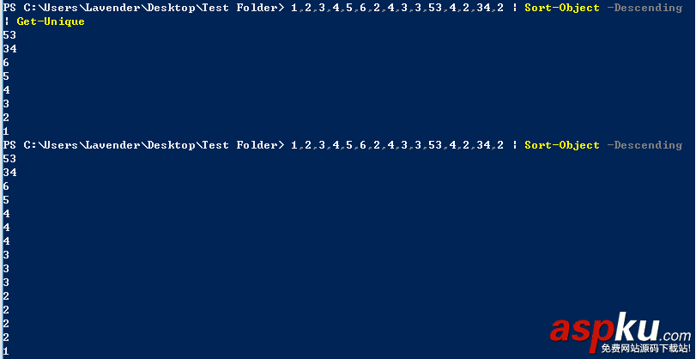Click Sort-Object in the second command line
696x359 pixels.
click(x=561, y=145)
